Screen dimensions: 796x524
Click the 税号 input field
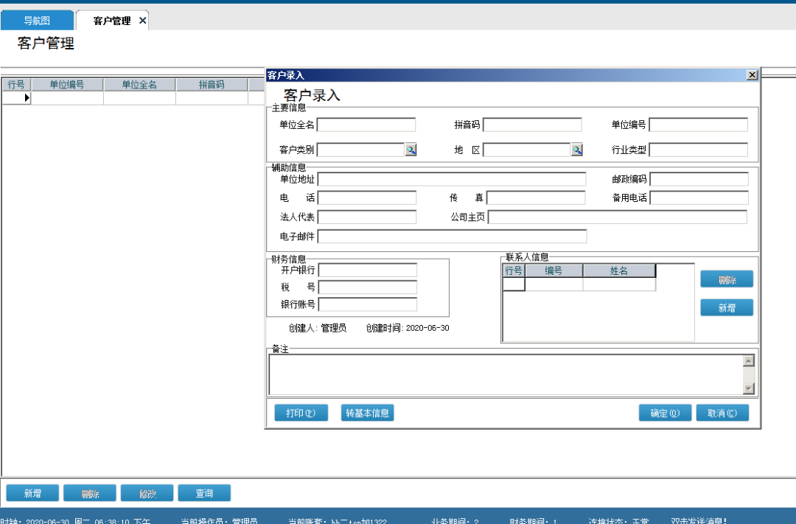coord(368,287)
